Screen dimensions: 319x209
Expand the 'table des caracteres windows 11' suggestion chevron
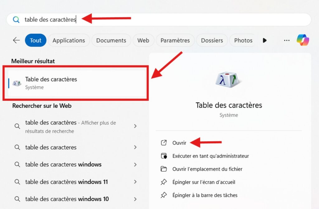[135, 182]
